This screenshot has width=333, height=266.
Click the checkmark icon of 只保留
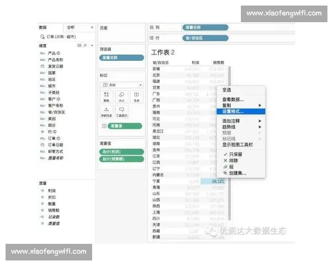coord(225,154)
